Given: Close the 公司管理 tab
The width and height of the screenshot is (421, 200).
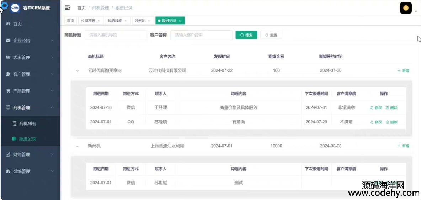Looking at the screenshot, I should pyautogui.click(x=98, y=21).
